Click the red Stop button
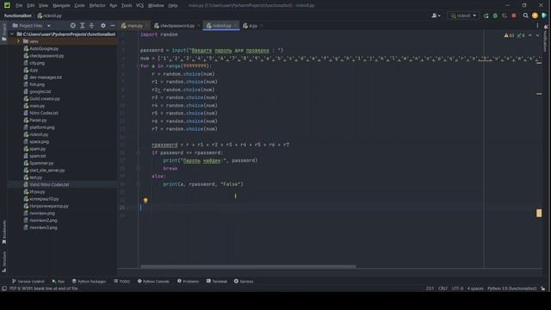Image resolution: width=551 pixels, height=310 pixels. coord(514,15)
